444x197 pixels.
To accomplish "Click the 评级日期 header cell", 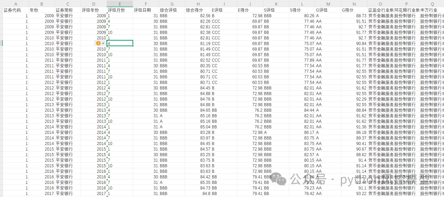I will pos(146,10).
